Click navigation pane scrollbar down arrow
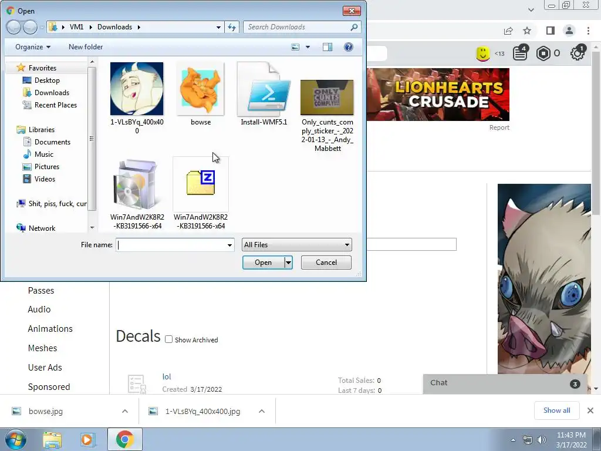This screenshot has height=451, width=601. point(92,227)
